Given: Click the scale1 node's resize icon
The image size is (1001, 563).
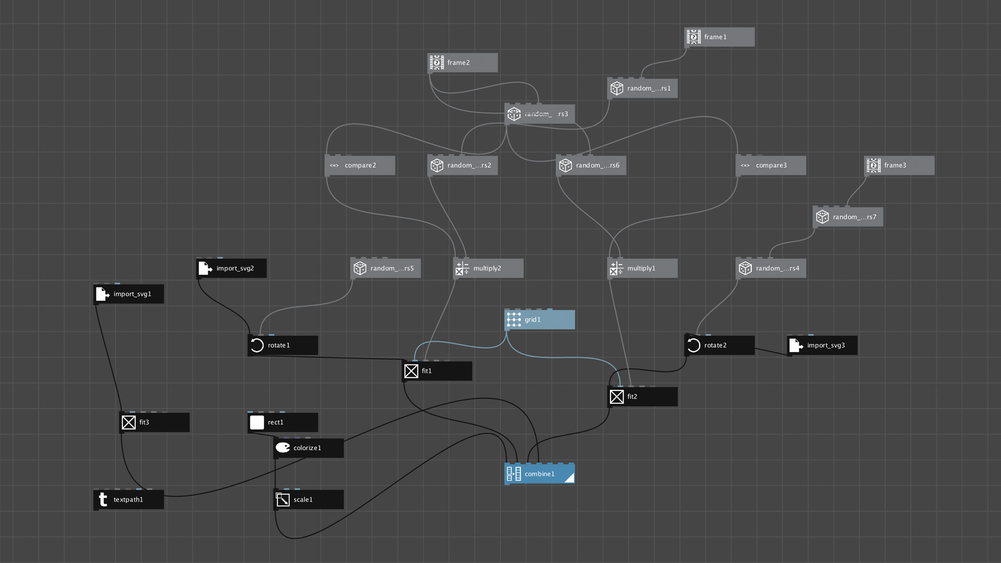Looking at the screenshot, I should 283,499.
